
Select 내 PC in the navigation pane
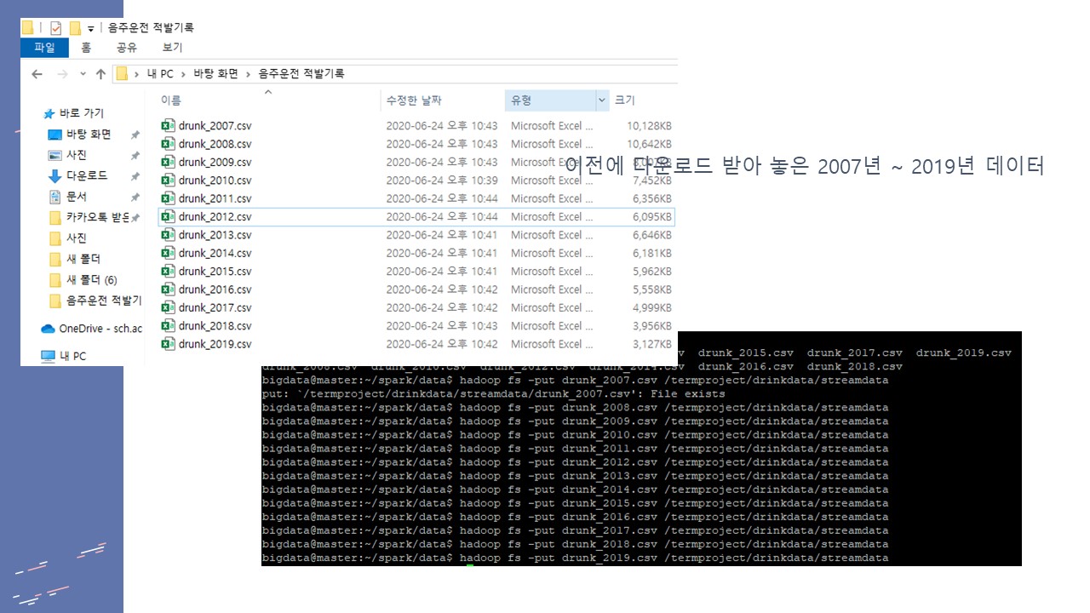pyautogui.click(x=72, y=356)
